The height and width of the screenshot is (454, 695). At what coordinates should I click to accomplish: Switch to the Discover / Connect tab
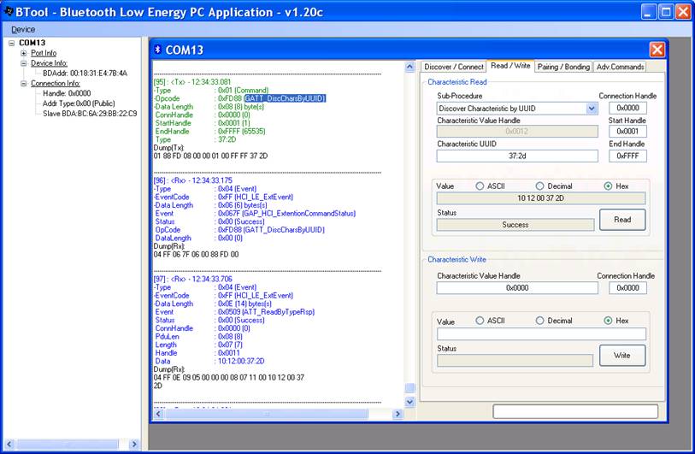453,67
